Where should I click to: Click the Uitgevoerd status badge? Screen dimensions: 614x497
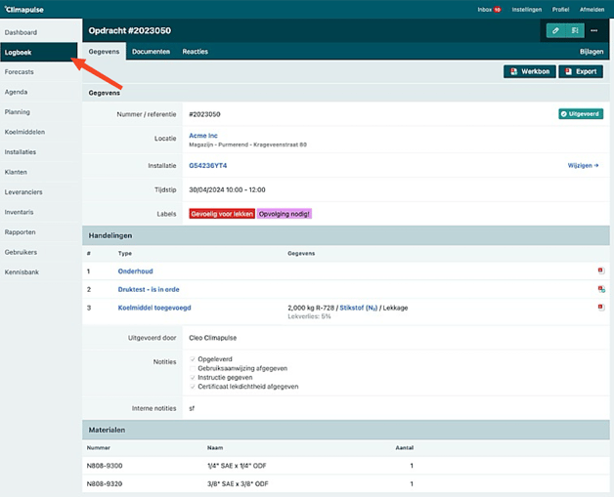[x=580, y=114]
